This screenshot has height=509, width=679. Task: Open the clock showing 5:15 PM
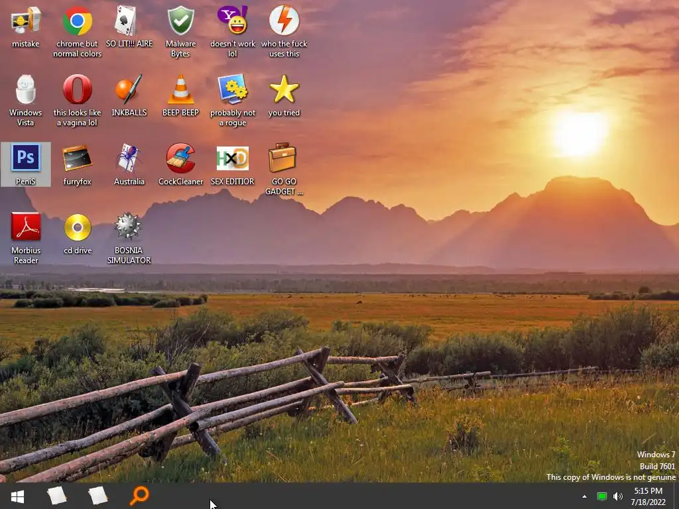648,496
